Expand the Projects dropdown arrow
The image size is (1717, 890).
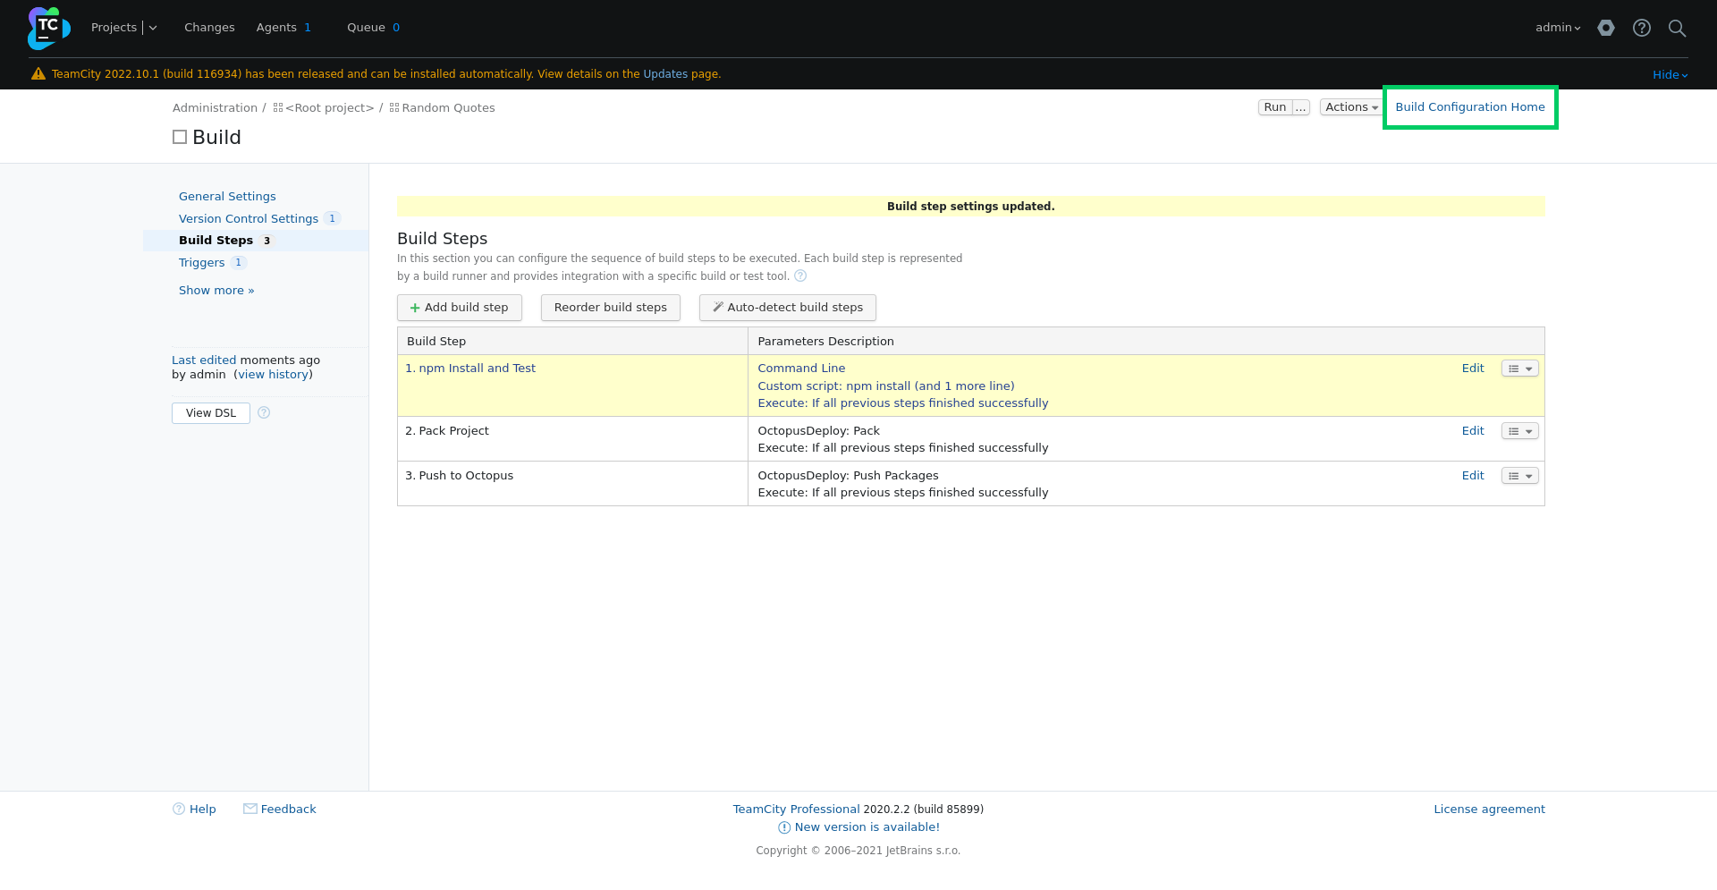pos(153,28)
